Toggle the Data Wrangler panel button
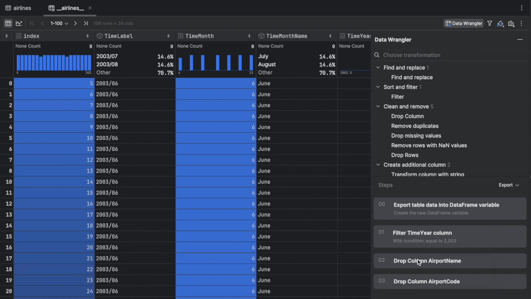This screenshot has height=299, width=531. click(464, 24)
